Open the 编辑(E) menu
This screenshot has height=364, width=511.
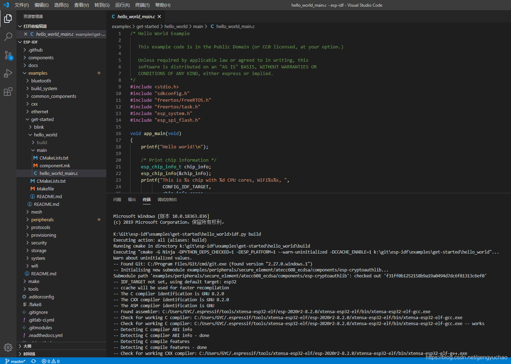[x=41, y=5]
